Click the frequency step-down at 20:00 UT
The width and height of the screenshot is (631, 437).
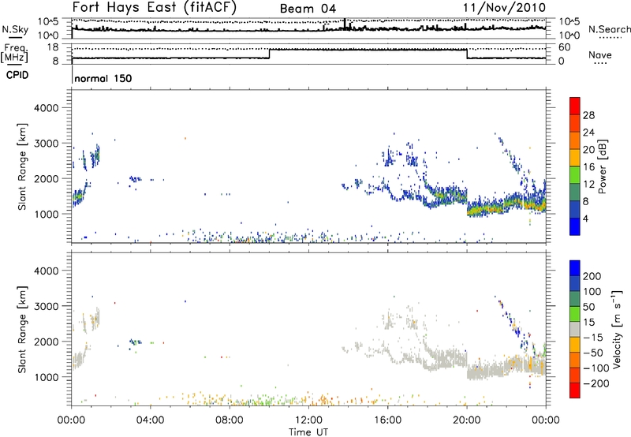pos(467,54)
